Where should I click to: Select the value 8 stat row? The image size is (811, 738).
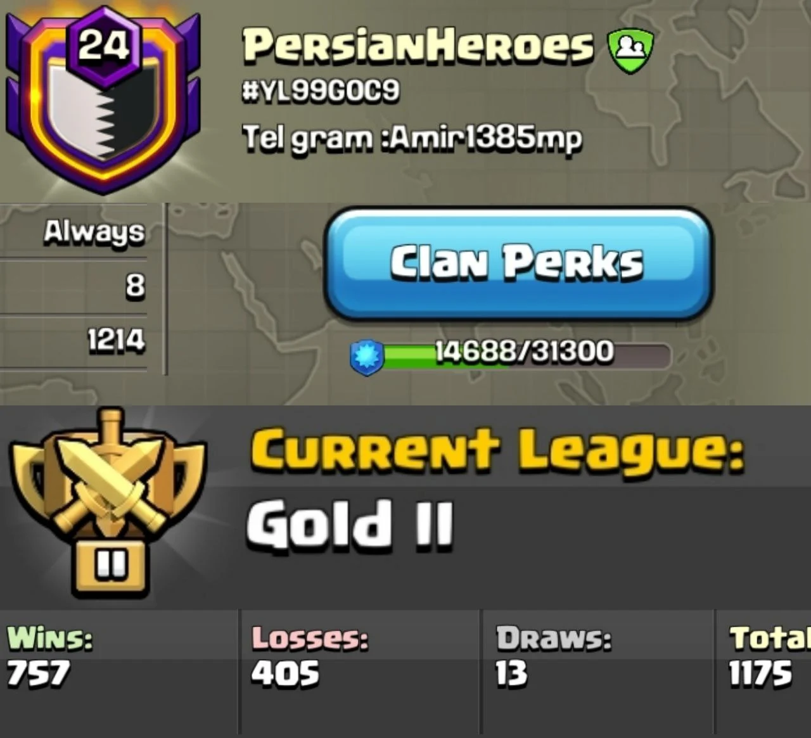click(x=73, y=286)
